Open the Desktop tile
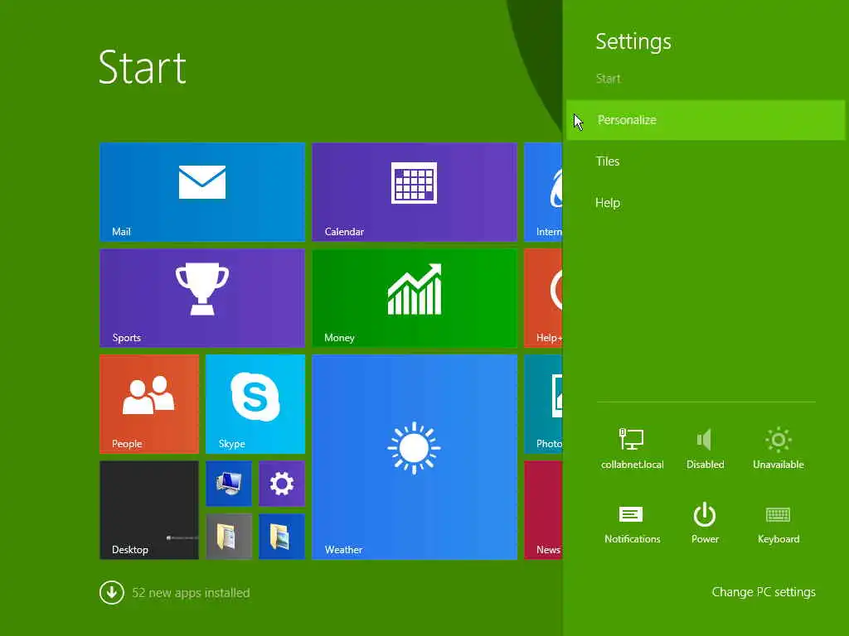This screenshot has height=636, width=849. pos(149,510)
